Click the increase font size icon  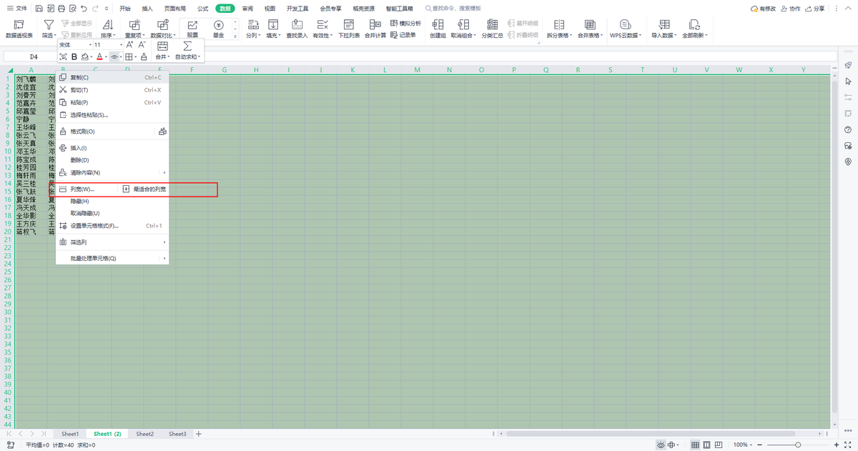coord(129,44)
